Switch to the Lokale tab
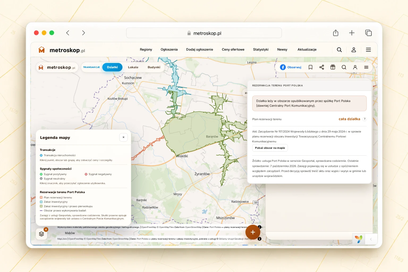The width and height of the screenshot is (408, 272). [x=133, y=67]
